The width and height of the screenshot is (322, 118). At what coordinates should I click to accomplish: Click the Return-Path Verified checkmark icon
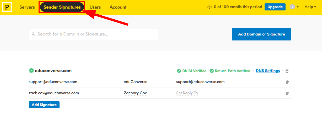coord(212,71)
